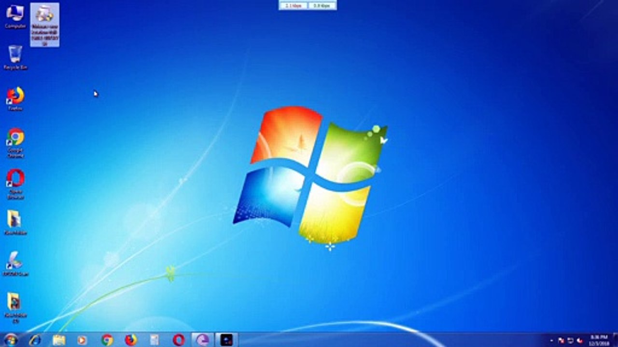Open the taskbar clock and date

click(599, 340)
